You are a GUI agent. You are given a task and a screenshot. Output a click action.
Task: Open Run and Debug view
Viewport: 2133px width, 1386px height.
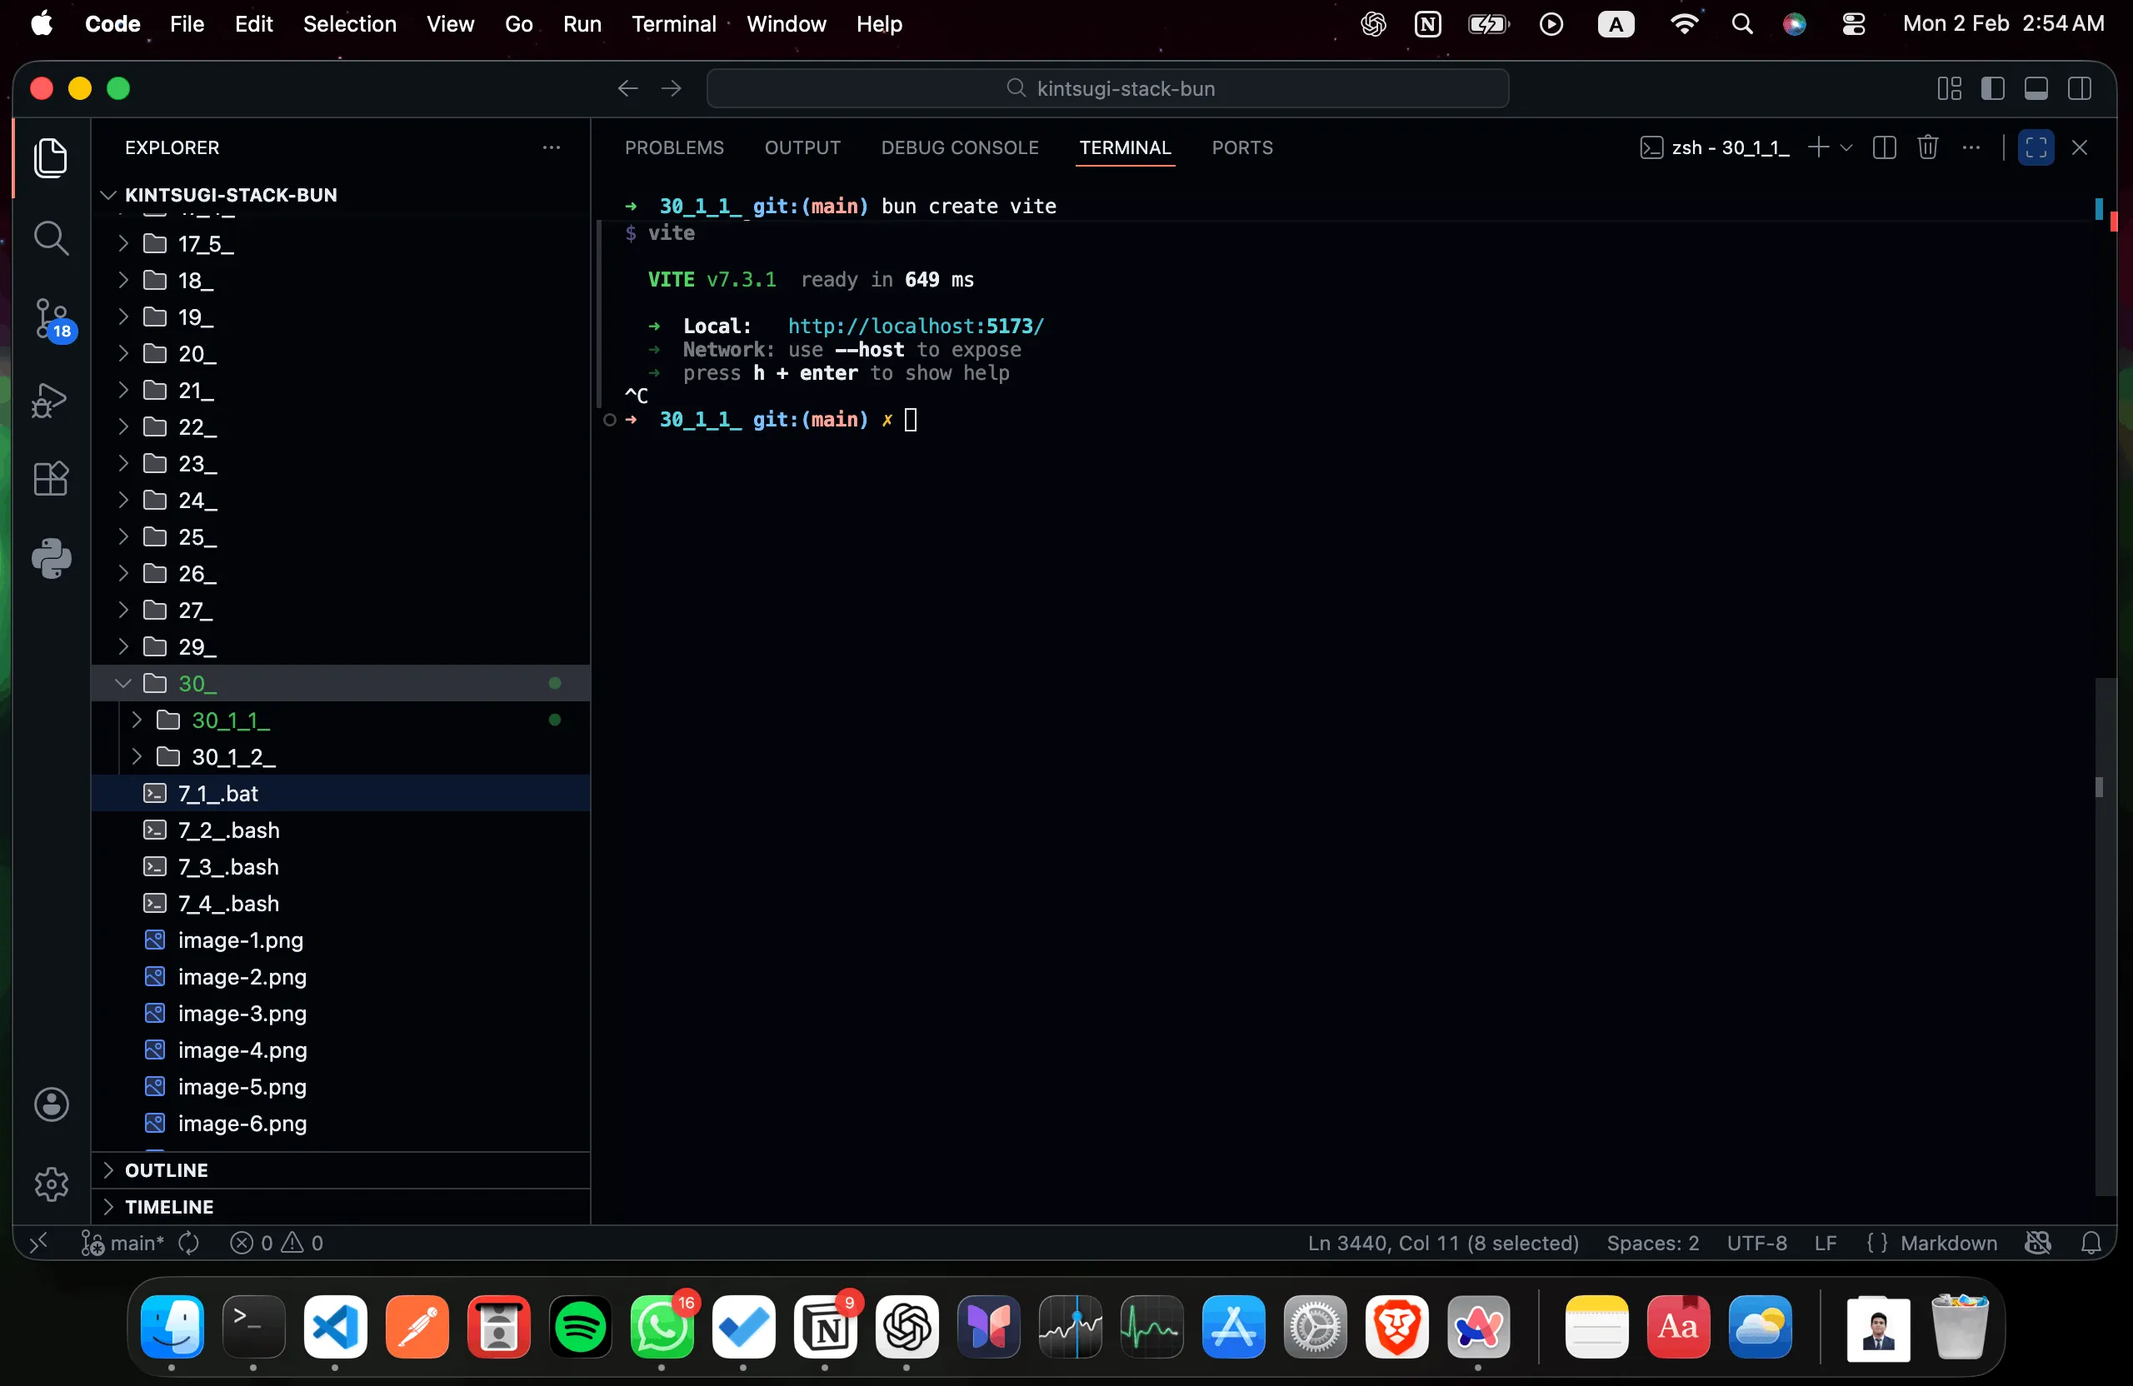point(50,400)
